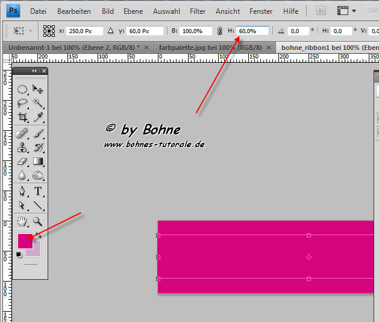Click the pink foreground color swatch

tap(25, 241)
